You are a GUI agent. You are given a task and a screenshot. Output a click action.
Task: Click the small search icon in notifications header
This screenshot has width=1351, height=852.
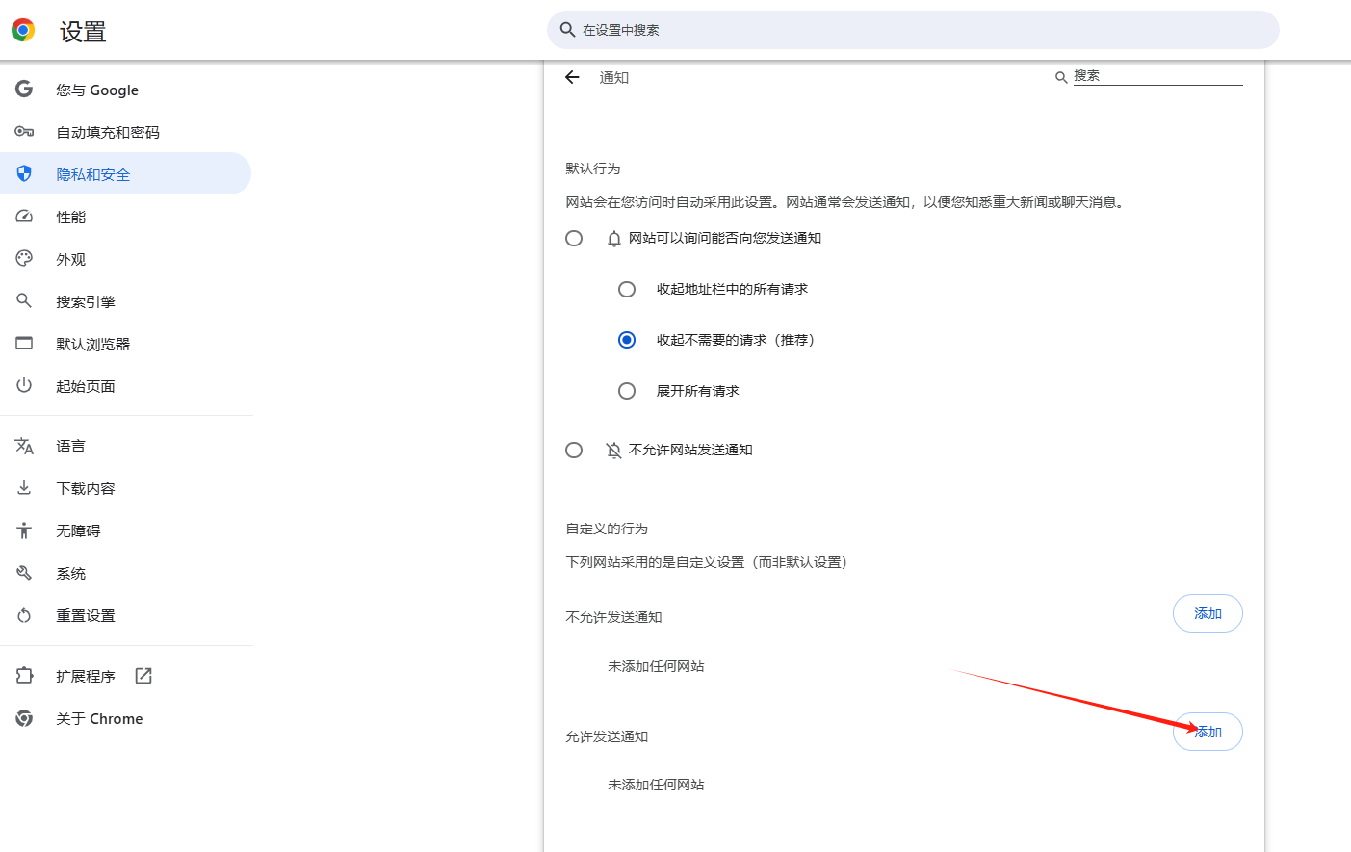tap(1061, 77)
